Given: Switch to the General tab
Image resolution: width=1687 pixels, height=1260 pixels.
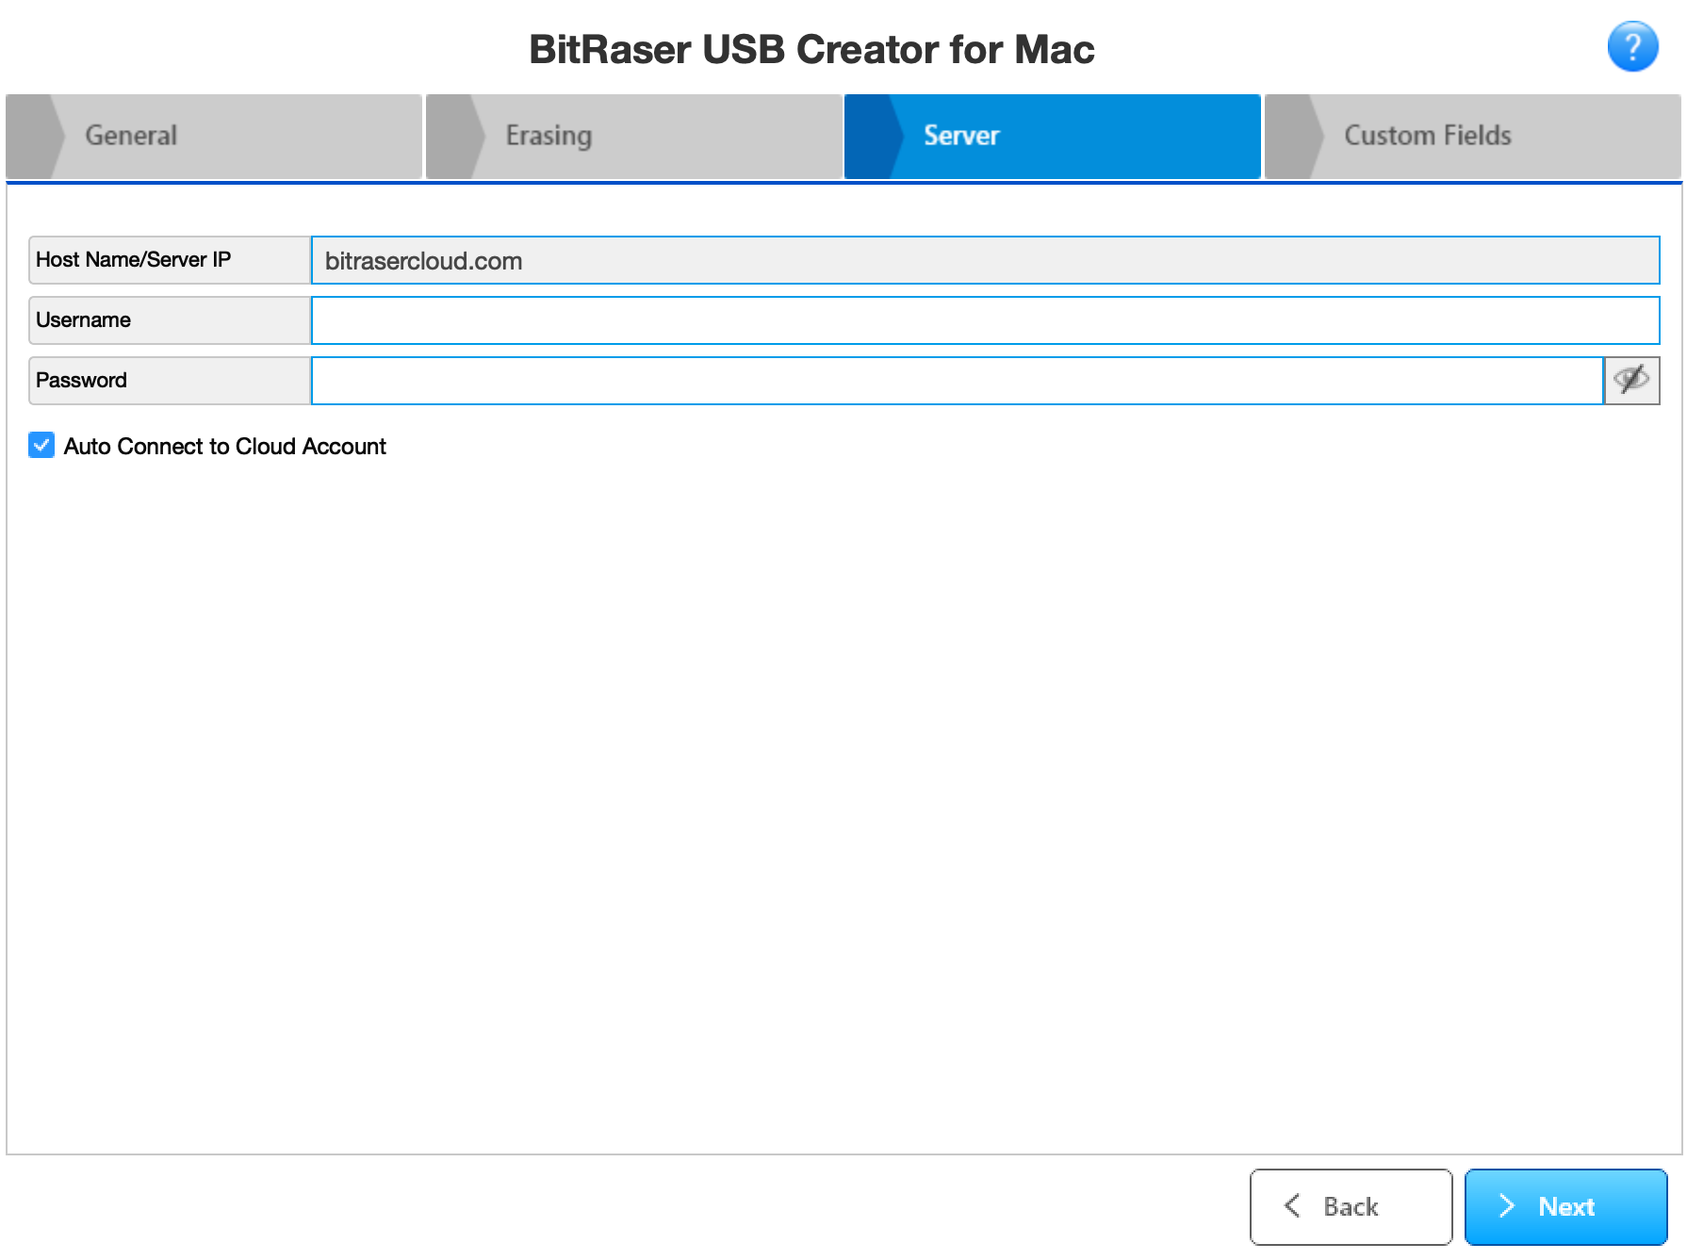Looking at the screenshot, I should [214, 136].
